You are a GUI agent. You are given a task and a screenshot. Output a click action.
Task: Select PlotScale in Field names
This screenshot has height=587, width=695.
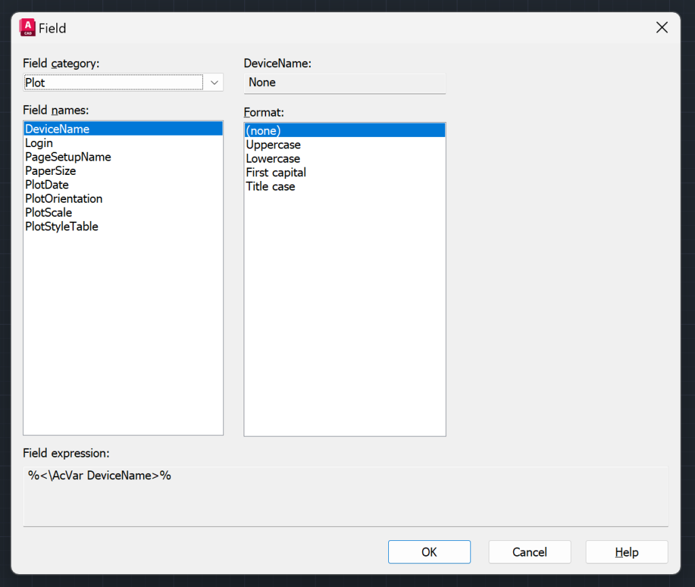(x=48, y=212)
